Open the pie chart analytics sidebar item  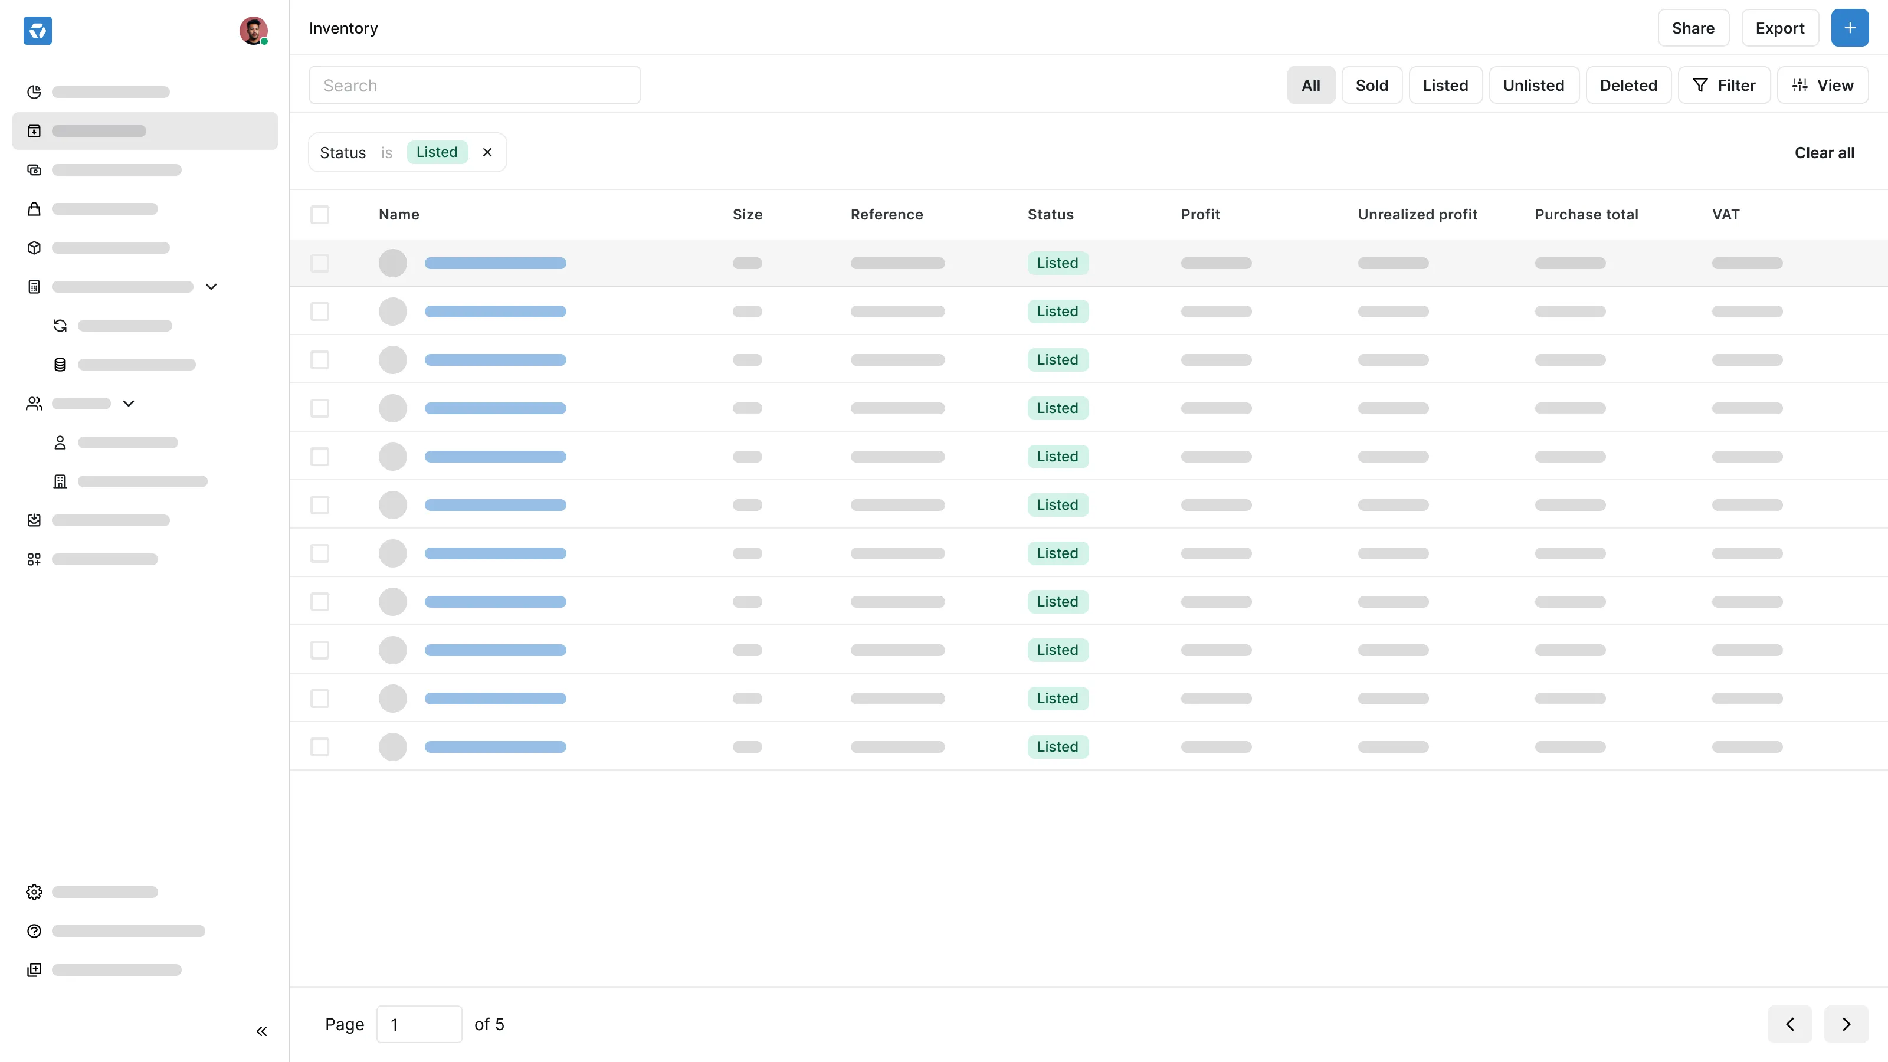point(33,91)
